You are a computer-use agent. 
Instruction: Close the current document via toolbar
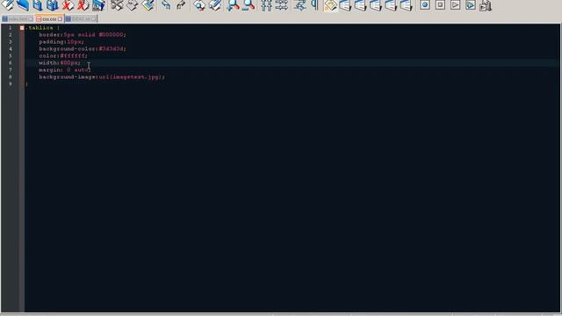click(68, 5)
